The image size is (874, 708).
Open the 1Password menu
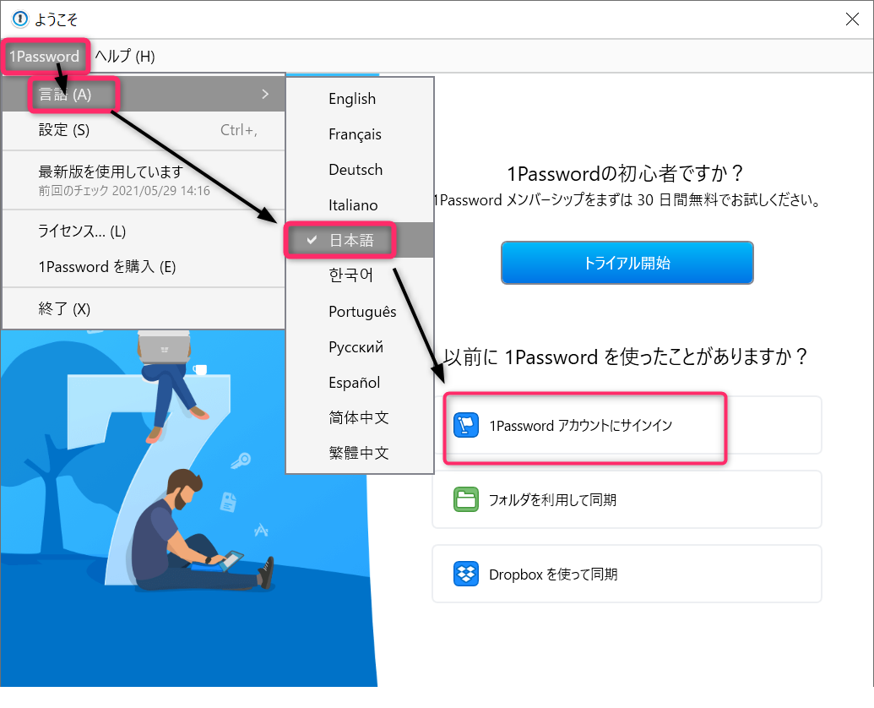point(45,57)
